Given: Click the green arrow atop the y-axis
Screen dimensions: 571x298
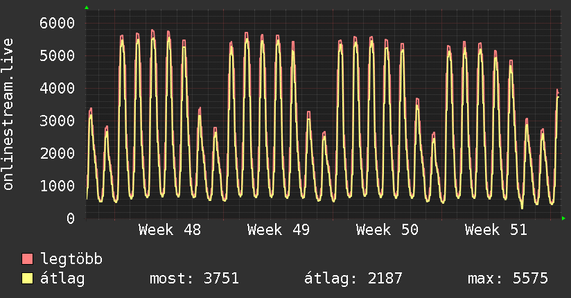Looking at the screenshot, I should pos(87,8).
